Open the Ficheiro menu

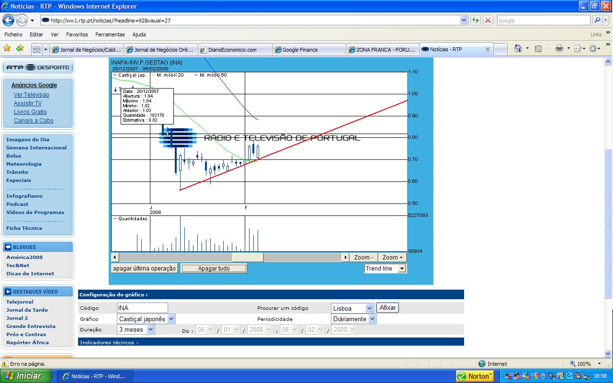point(13,34)
